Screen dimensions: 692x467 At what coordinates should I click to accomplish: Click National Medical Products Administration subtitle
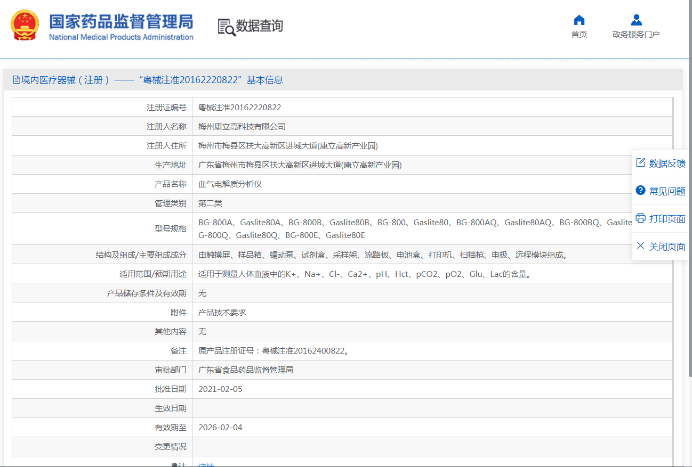pyautogui.click(x=122, y=37)
